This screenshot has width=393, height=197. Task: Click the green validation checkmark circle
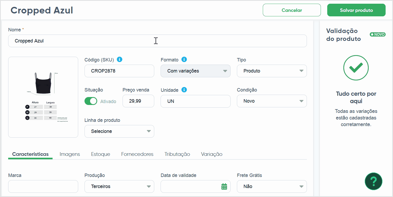356,68
